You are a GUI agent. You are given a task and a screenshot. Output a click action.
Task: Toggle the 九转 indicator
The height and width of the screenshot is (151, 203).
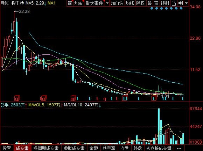point(78,3)
